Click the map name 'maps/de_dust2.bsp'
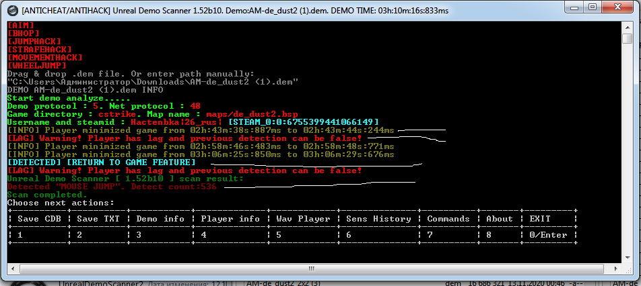The width and height of the screenshot is (641, 286). point(252,114)
